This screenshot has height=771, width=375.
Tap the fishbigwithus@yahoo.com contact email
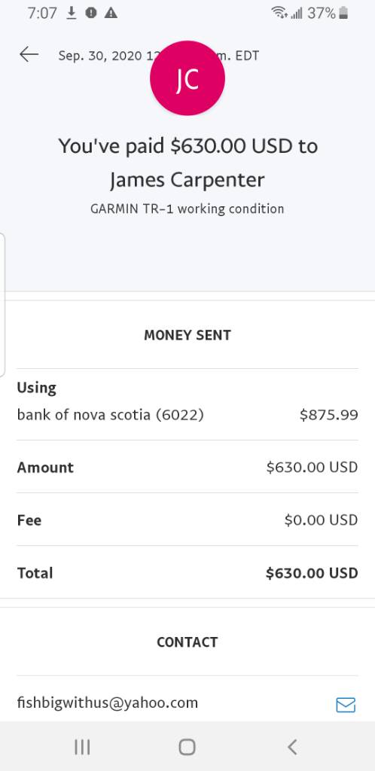(108, 702)
